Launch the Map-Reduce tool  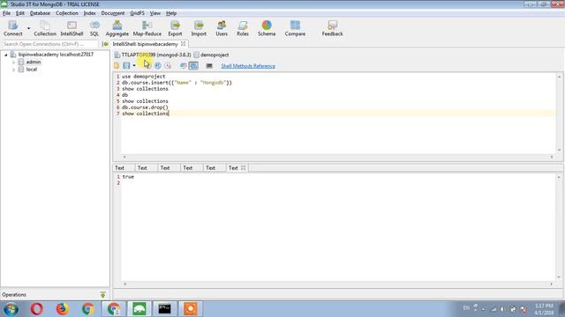pyautogui.click(x=147, y=28)
